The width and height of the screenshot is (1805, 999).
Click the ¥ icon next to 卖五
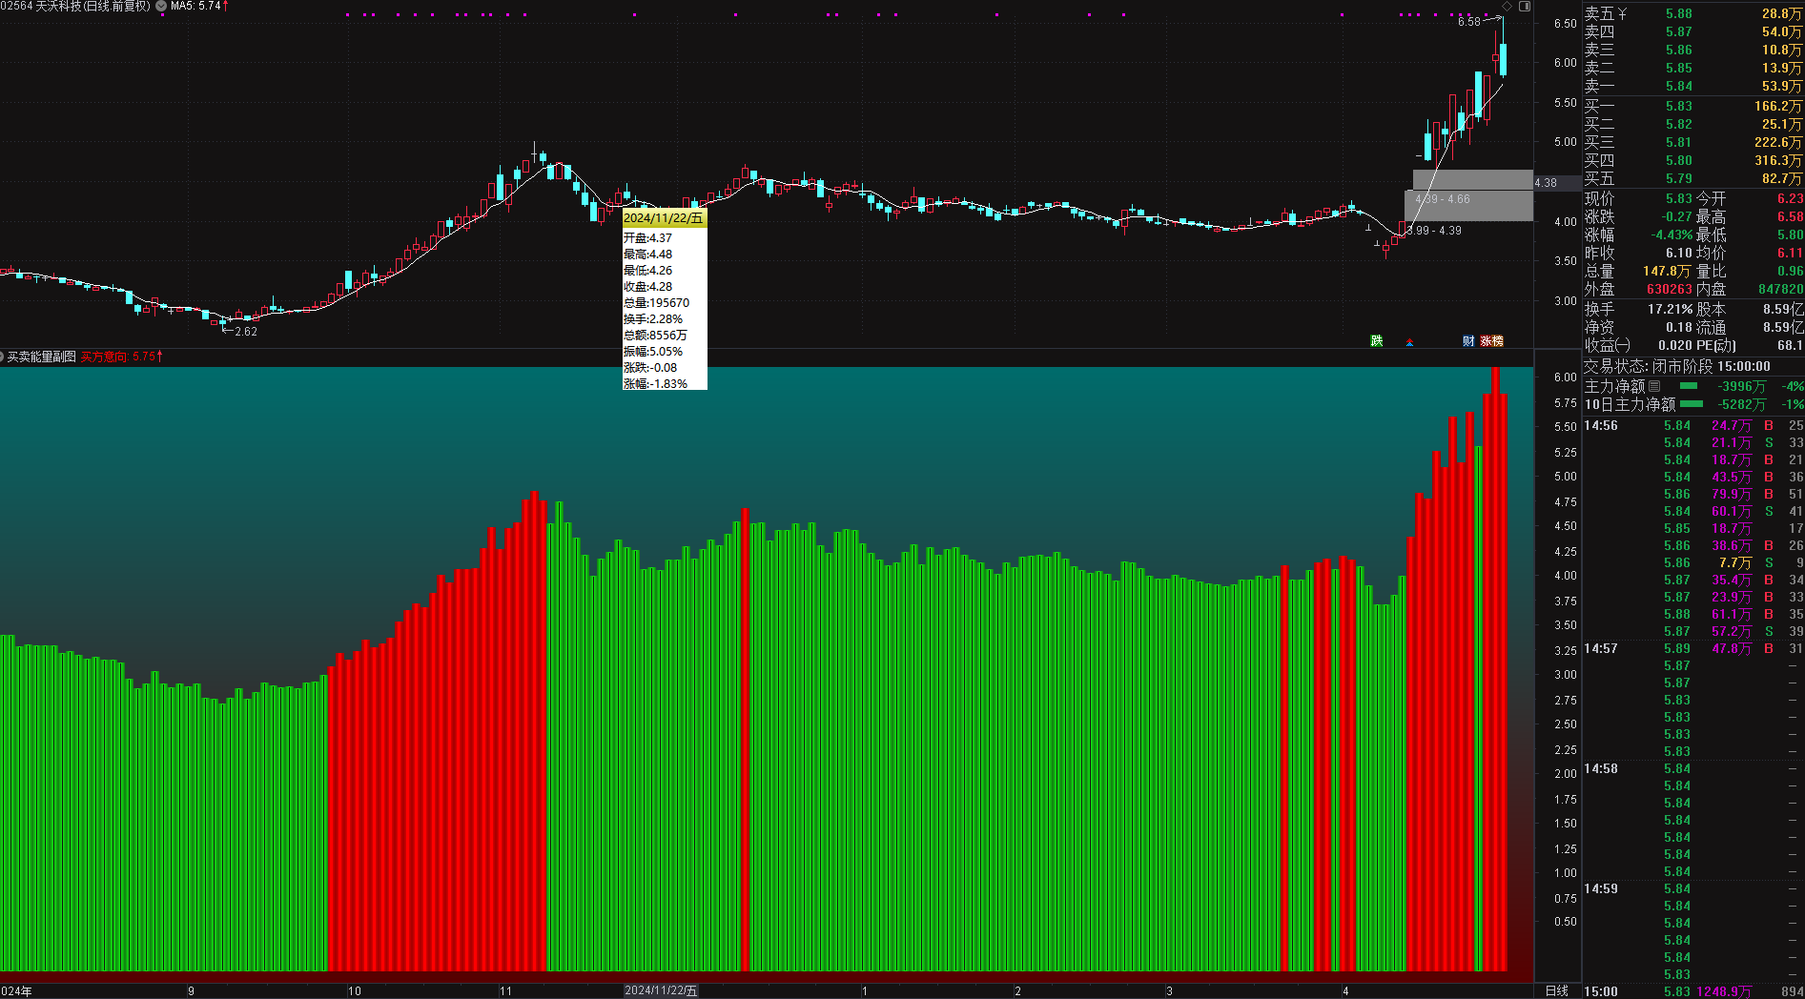[1622, 13]
